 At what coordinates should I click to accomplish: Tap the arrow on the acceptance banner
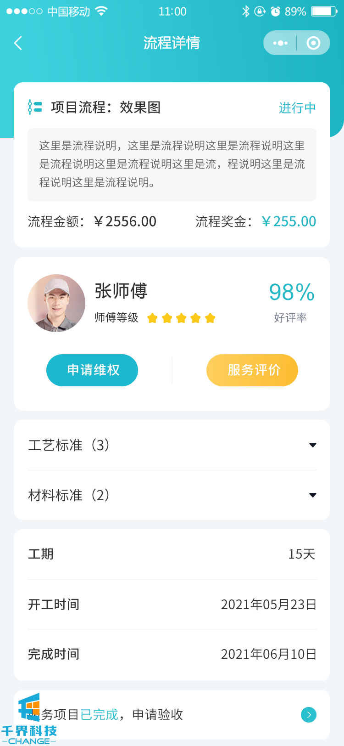pyautogui.click(x=309, y=714)
